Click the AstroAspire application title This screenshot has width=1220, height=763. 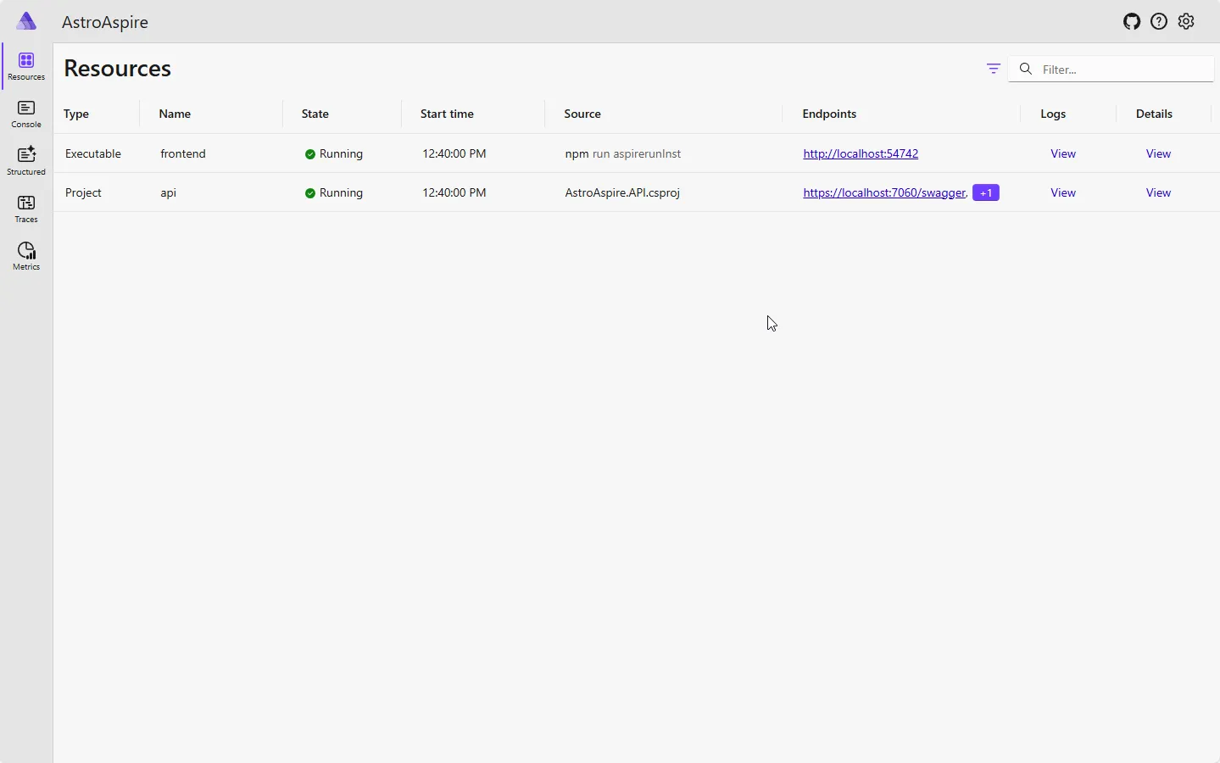coord(105,22)
